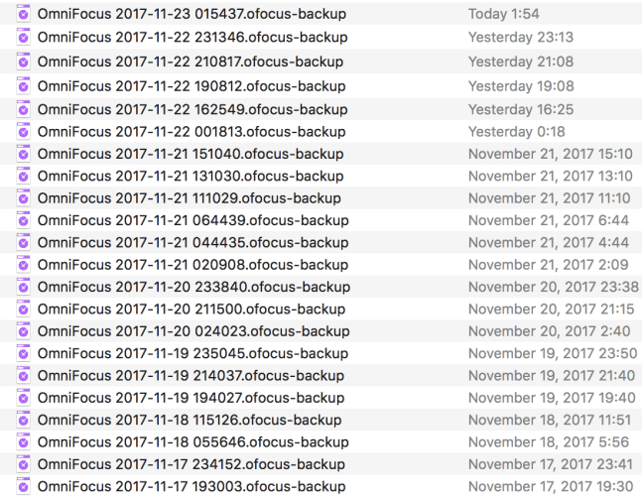Click icon of OmniFocus 2017-11-22 231346 backup
Screen dimensions: 642x496
pos(24,37)
